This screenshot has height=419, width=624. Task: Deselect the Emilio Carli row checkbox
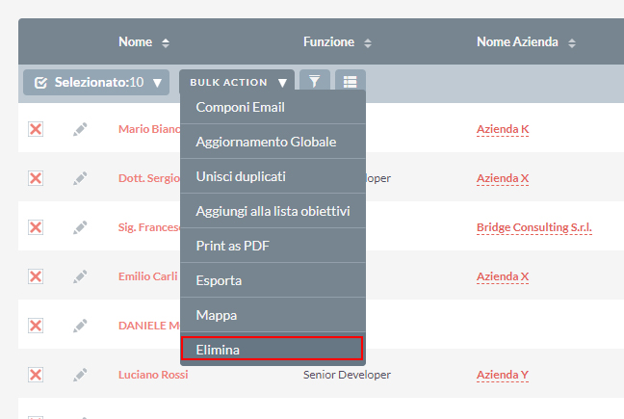[x=36, y=276]
